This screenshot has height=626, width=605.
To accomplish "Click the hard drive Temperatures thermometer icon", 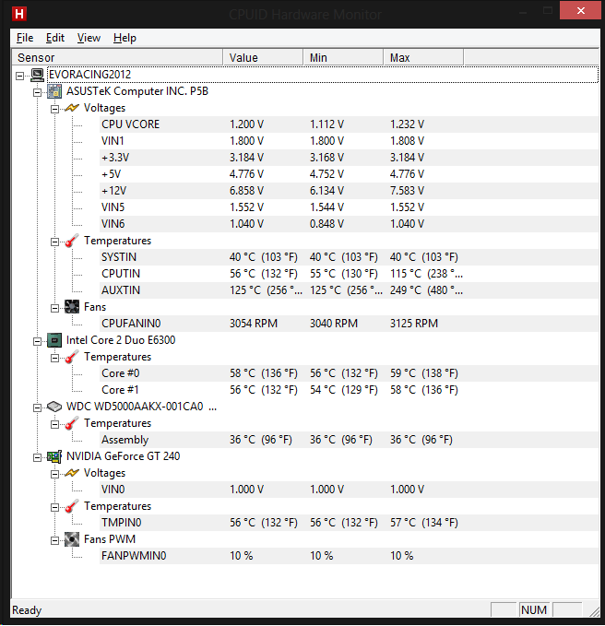I will (72, 423).
